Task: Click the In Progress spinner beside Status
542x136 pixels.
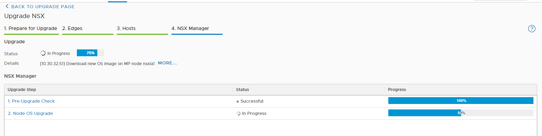Action: click(43, 53)
